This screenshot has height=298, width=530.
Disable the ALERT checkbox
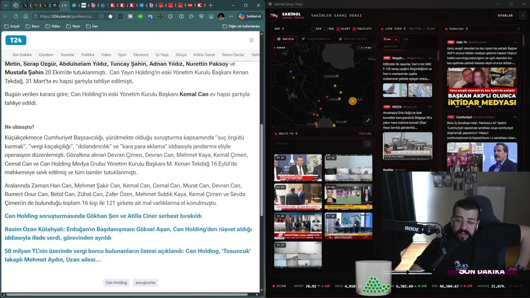click(x=338, y=29)
